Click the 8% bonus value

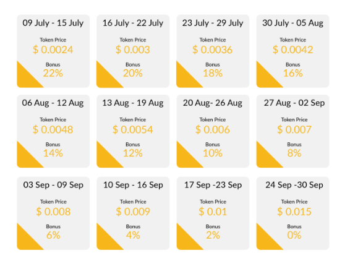tap(294, 153)
